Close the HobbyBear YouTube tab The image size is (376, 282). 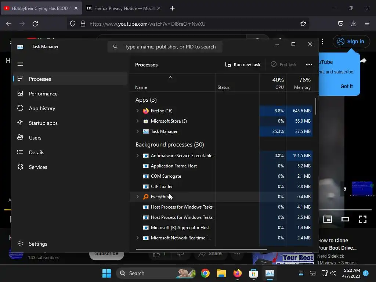76,8
